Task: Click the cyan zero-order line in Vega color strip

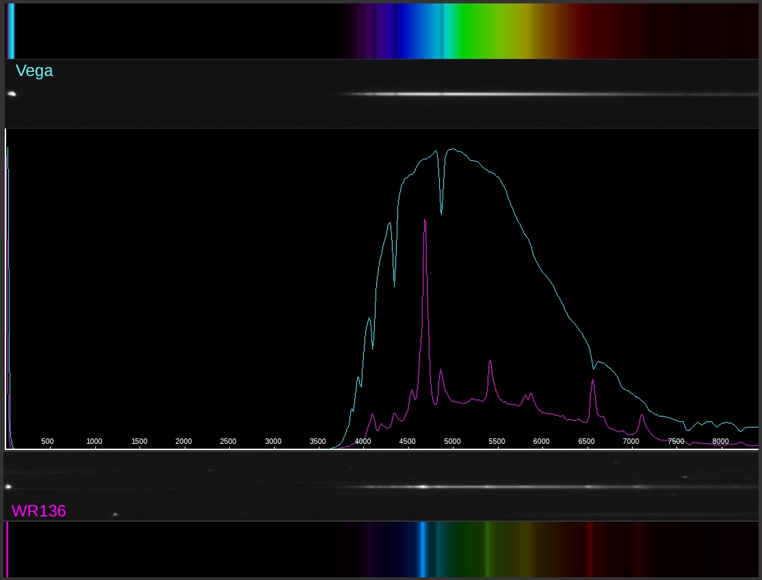Action: [x=11, y=31]
